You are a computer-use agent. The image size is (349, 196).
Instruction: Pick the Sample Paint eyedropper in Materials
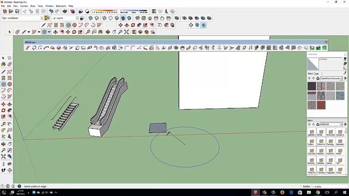coord(345,73)
